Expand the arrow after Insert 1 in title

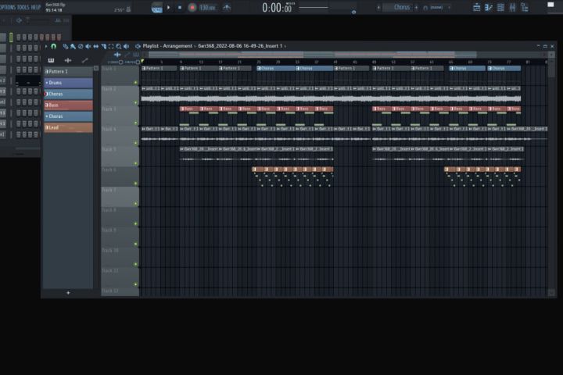[x=285, y=46]
